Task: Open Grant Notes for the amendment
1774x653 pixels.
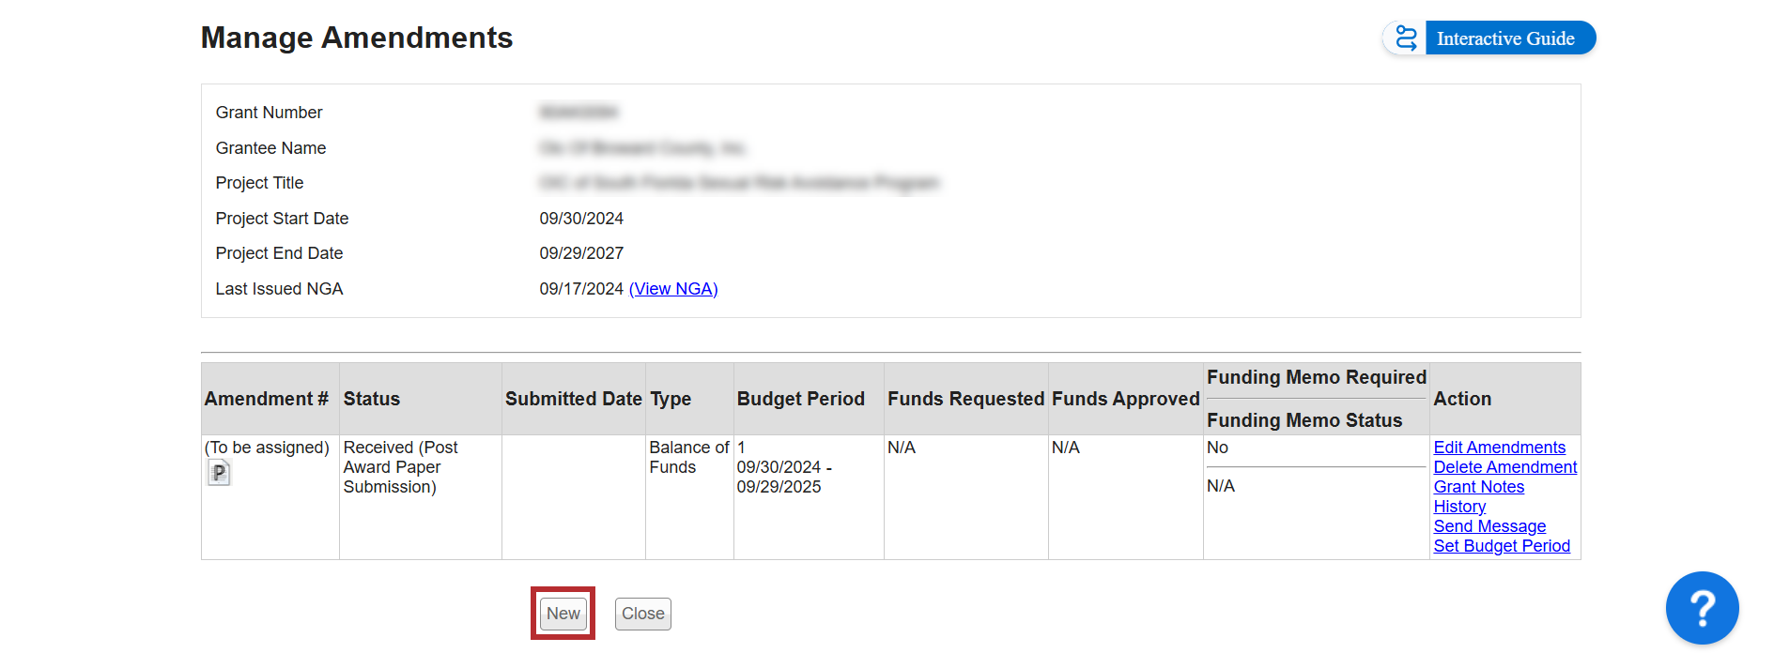Action: [1478, 487]
